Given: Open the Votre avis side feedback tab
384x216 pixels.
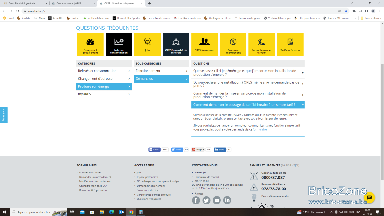Looking at the screenshot, I should [x=4, y=115].
